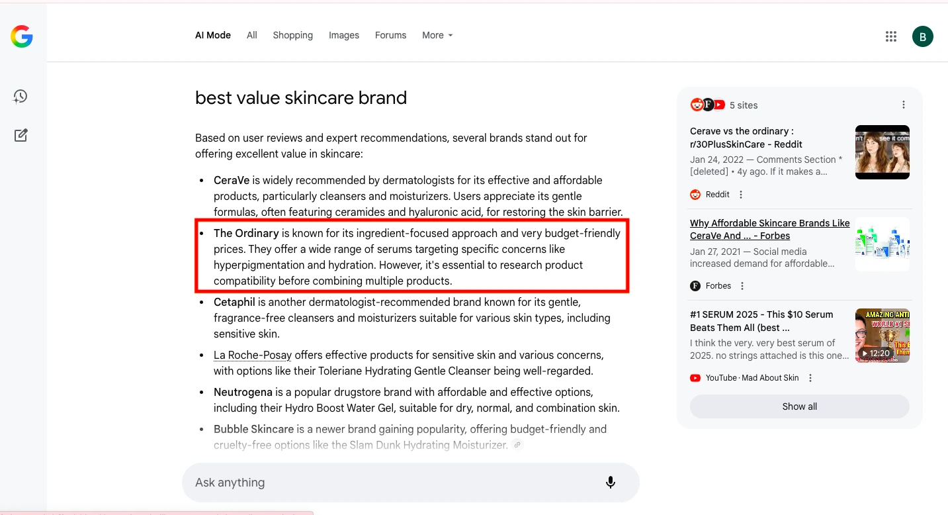Click the La Roche-Posay link

(x=252, y=355)
